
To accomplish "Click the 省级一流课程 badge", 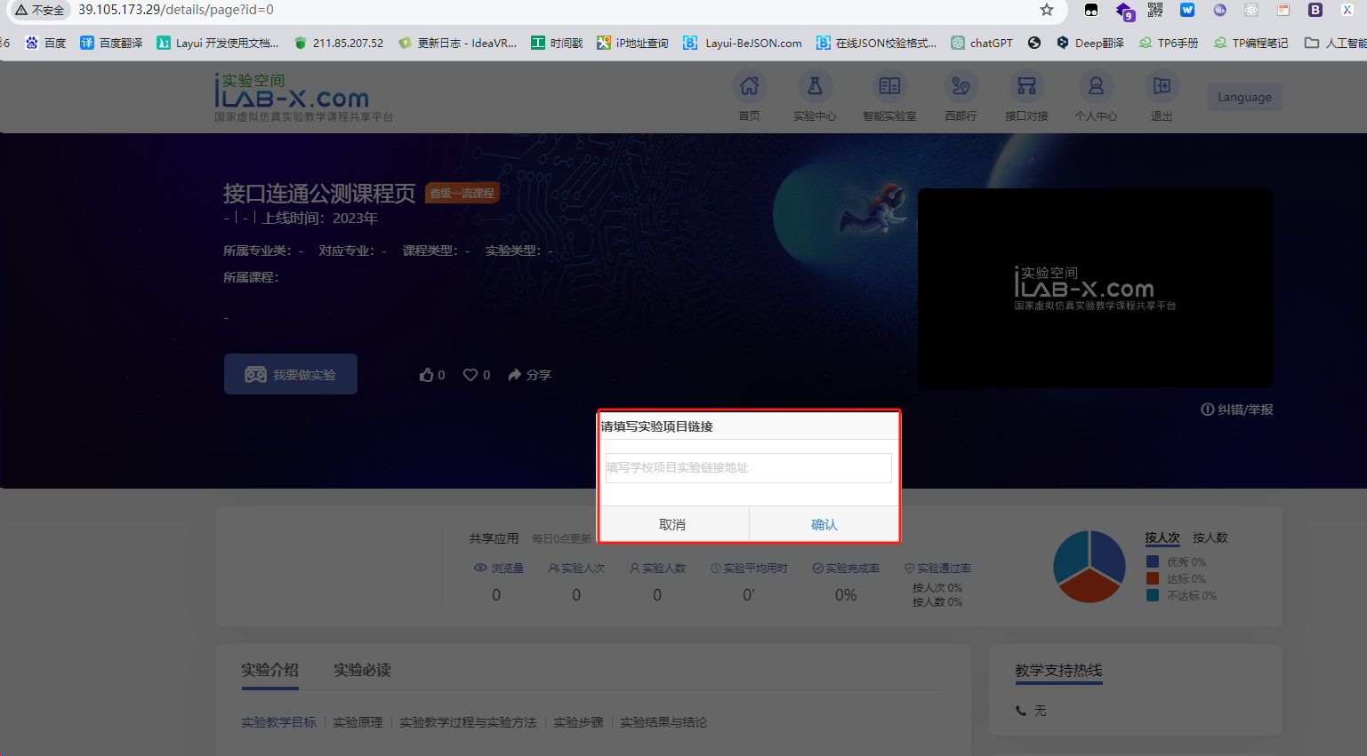I will (462, 193).
